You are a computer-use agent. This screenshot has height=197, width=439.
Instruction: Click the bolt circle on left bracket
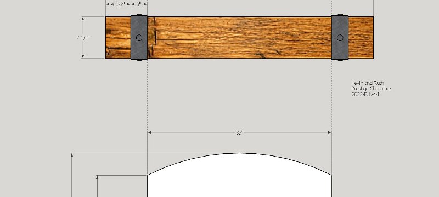point(139,38)
